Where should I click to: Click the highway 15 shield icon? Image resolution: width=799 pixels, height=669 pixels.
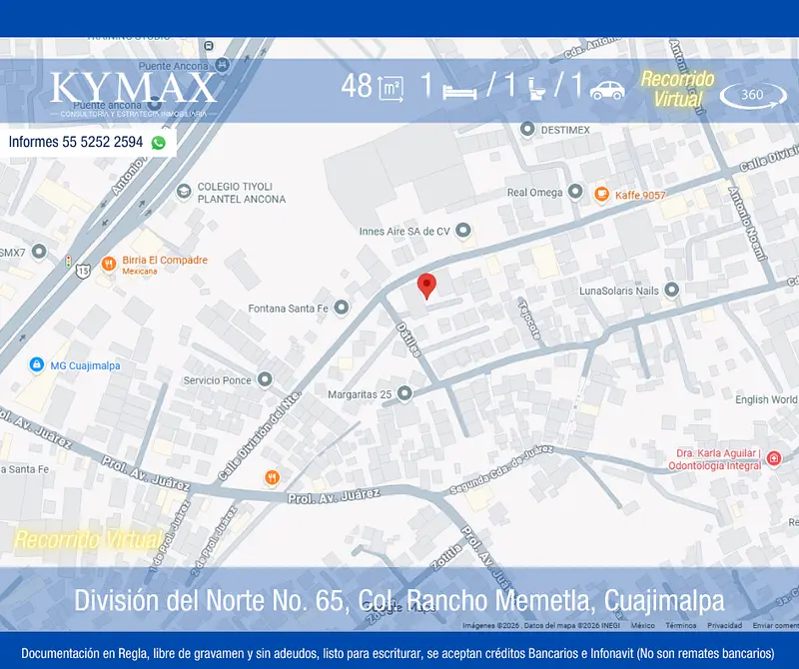tap(83, 271)
